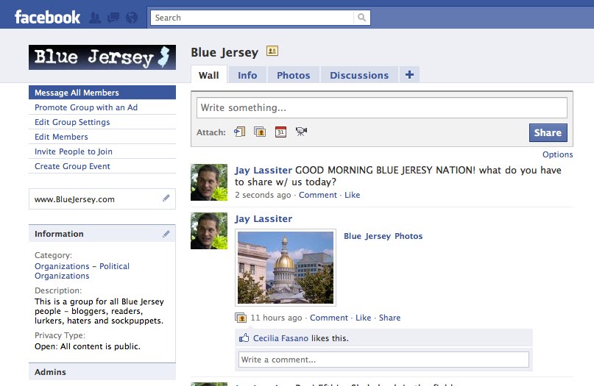Click the group badge icon beside Blue Jersey title
This screenshot has width=594, height=386.
[x=272, y=51]
